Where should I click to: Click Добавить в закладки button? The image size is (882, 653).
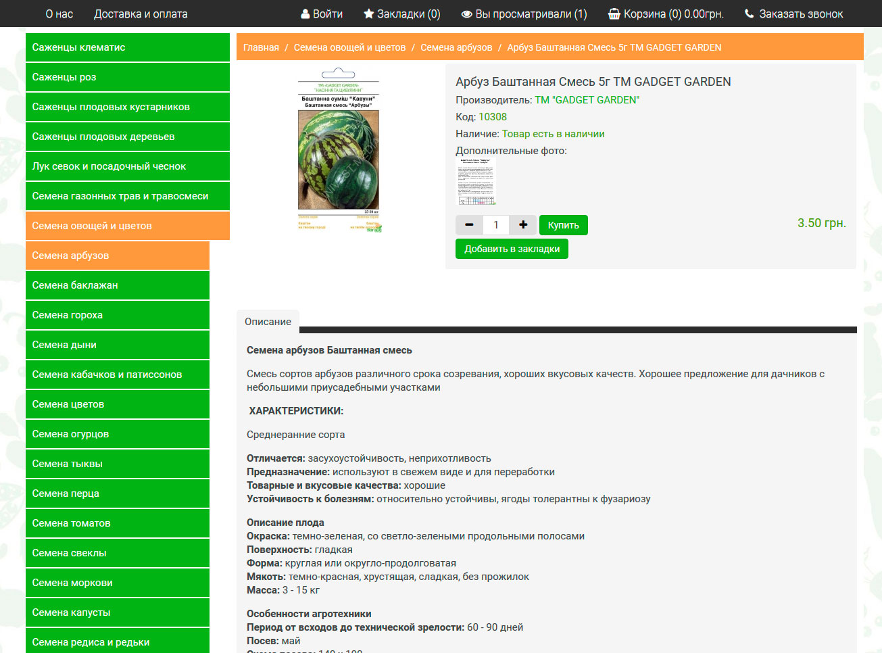[512, 249]
